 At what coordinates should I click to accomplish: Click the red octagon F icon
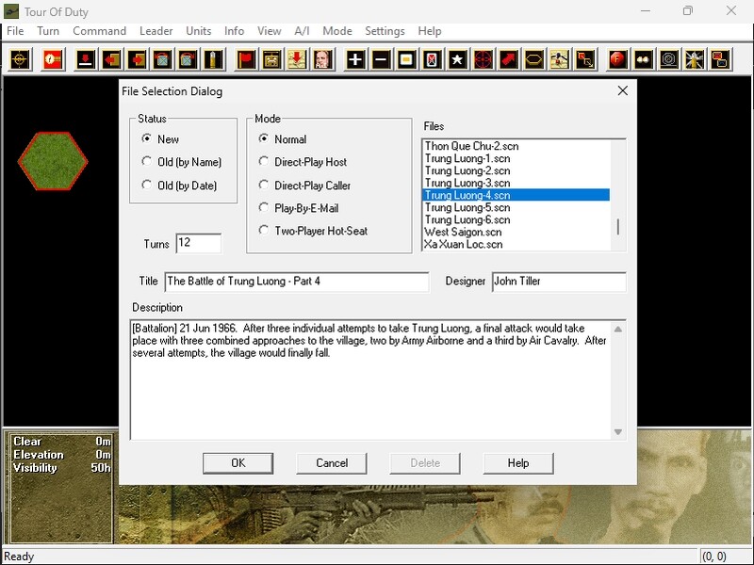click(617, 60)
